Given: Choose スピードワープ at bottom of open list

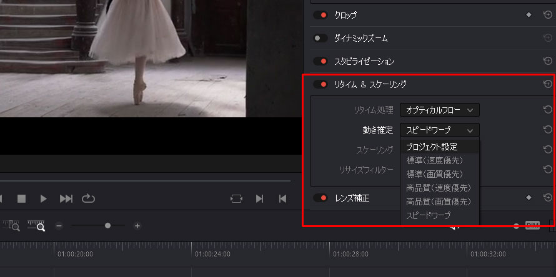Looking at the screenshot, I should click(440, 215).
